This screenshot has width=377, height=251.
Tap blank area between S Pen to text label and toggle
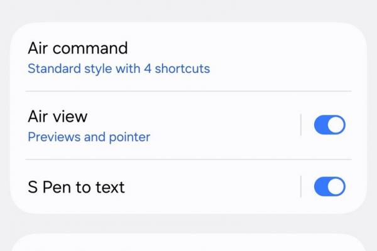[x=214, y=186]
